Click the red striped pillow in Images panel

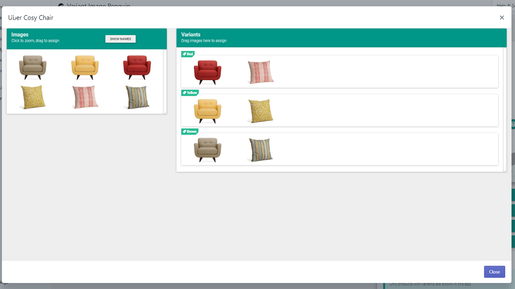pos(85,97)
